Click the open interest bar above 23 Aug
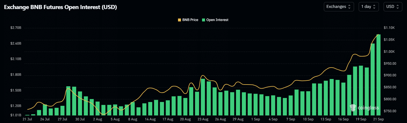 coord(203,97)
